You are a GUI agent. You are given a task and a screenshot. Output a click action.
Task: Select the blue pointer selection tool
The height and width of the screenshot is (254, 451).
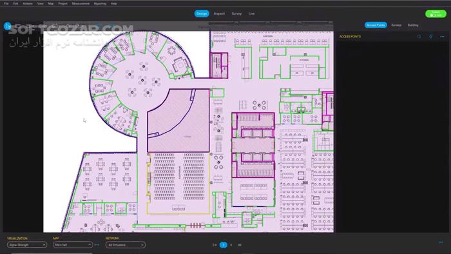pos(8,26)
